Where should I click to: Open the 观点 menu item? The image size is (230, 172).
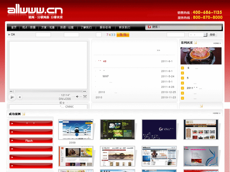point(25,27)
